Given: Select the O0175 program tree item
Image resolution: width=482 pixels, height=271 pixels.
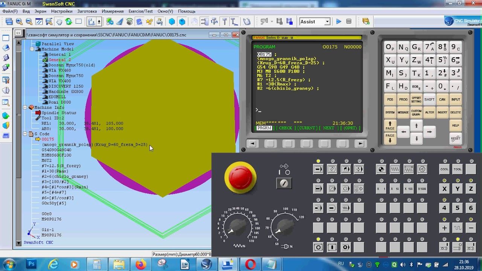Looking at the screenshot, I should coord(48,139).
